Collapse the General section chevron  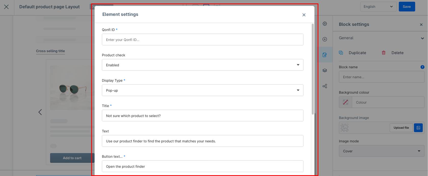tap(422, 38)
